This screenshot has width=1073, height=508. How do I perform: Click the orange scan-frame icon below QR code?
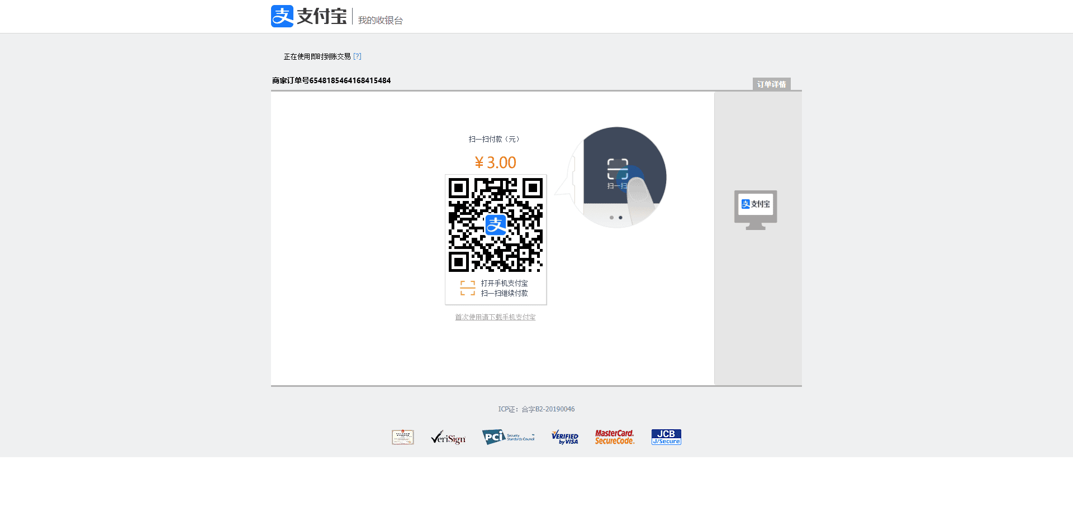pos(467,288)
